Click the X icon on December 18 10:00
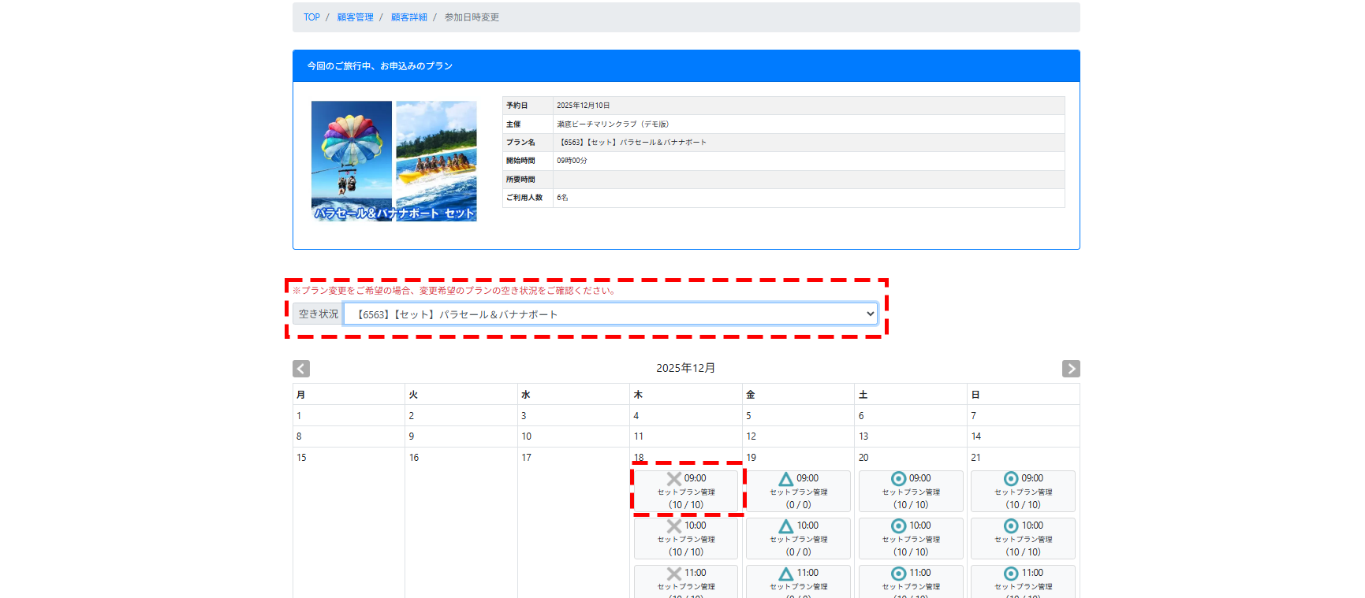Image resolution: width=1365 pixels, height=598 pixels. coord(673,526)
